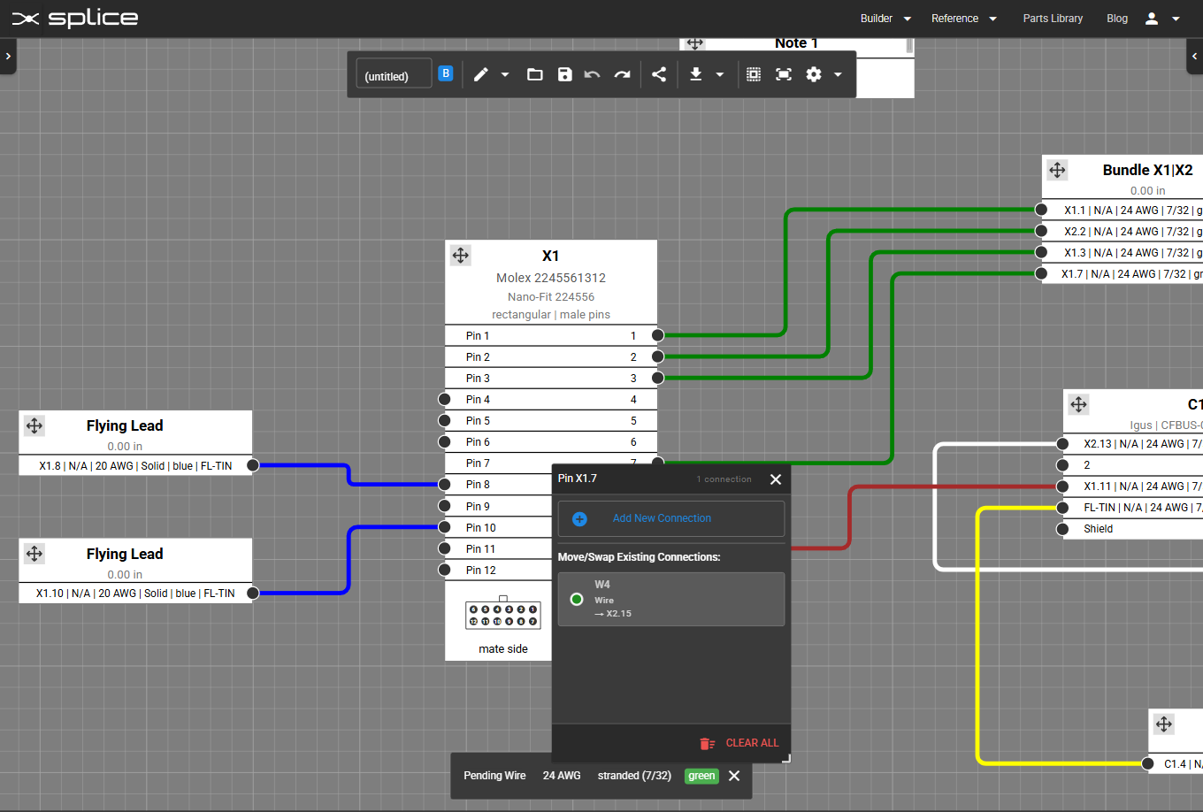Viewport: 1203px width, 812px height.
Task: Click the CLEAR ALL button
Action: tap(740, 743)
